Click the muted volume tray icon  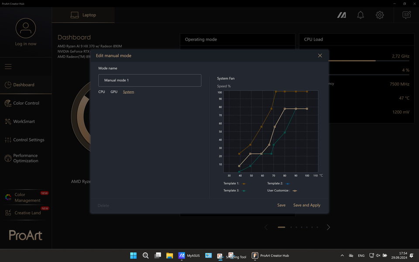[x=378, y=255]
